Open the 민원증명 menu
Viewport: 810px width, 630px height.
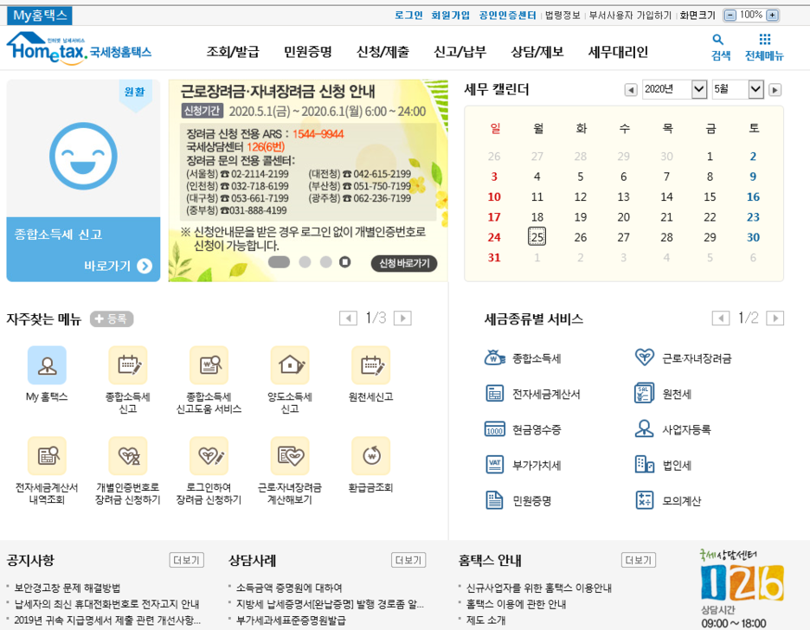[x=308, y=52]
